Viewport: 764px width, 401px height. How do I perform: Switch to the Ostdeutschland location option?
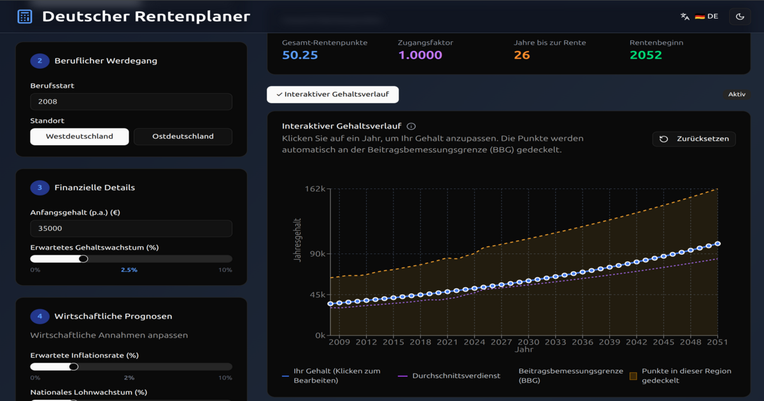[183, 136]
